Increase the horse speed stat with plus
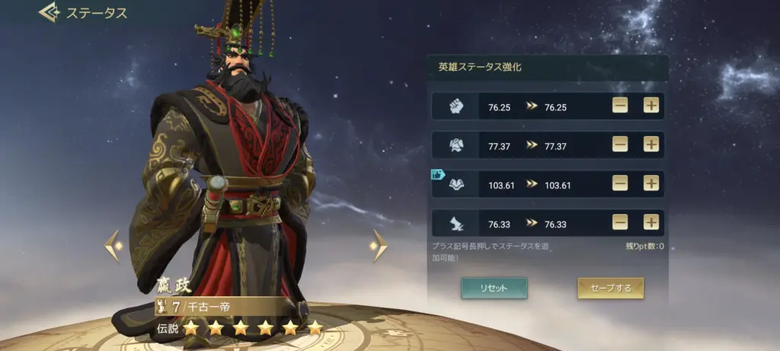Image resolution: width=780 pixels, height=351 pixels. click(651, 222)
